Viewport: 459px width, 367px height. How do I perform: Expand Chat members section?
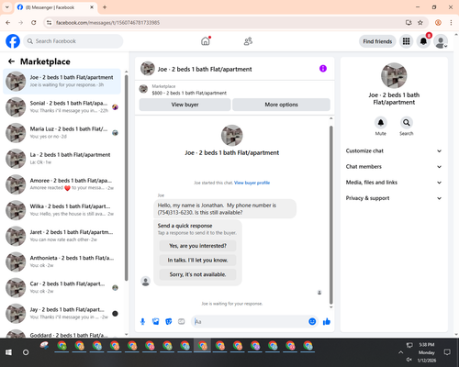click(394, 167)
